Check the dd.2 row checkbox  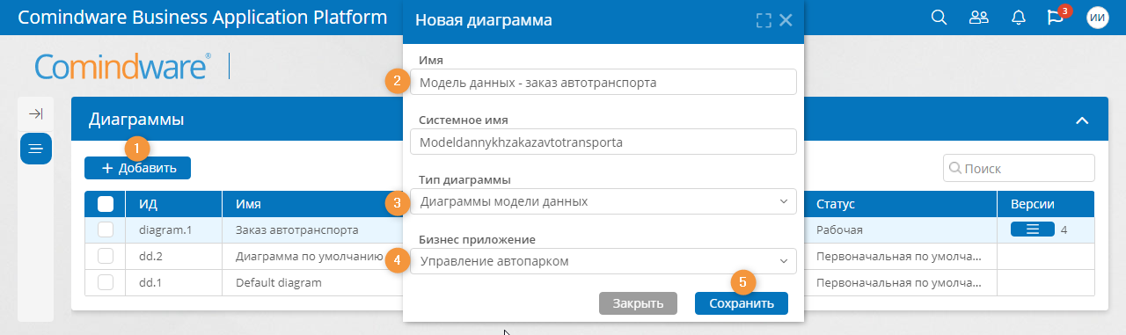pos(106,256)
